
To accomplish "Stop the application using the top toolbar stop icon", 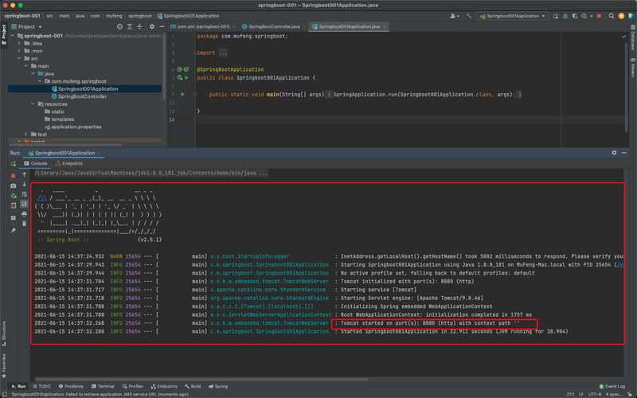I will pos(599,16).
